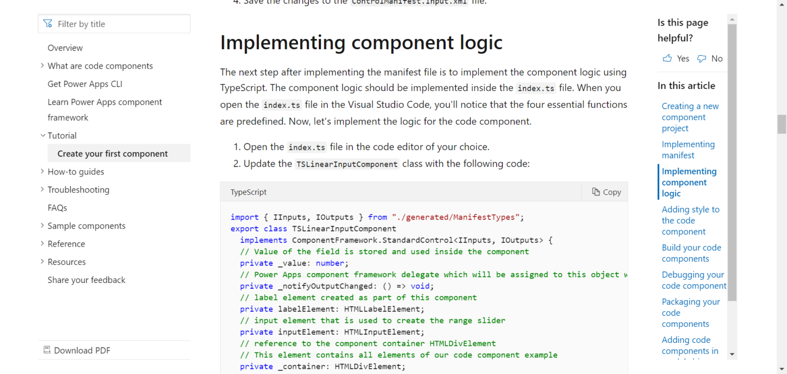Expand the Reference section

(x=42, y=244)
